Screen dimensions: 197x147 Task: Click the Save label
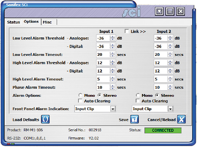click(124, 120)
